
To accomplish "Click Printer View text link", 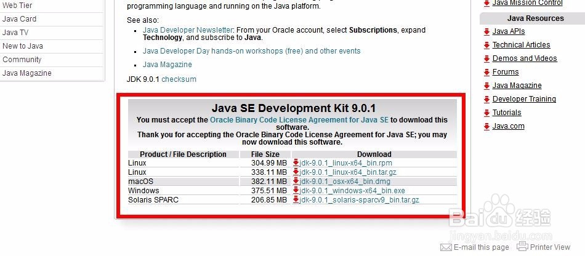I will [x=551, y=247].
